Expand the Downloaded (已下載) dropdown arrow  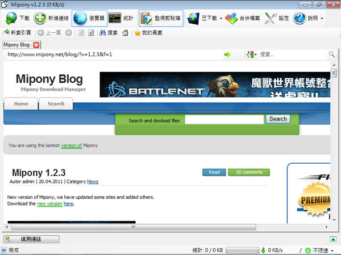[221, 19]
